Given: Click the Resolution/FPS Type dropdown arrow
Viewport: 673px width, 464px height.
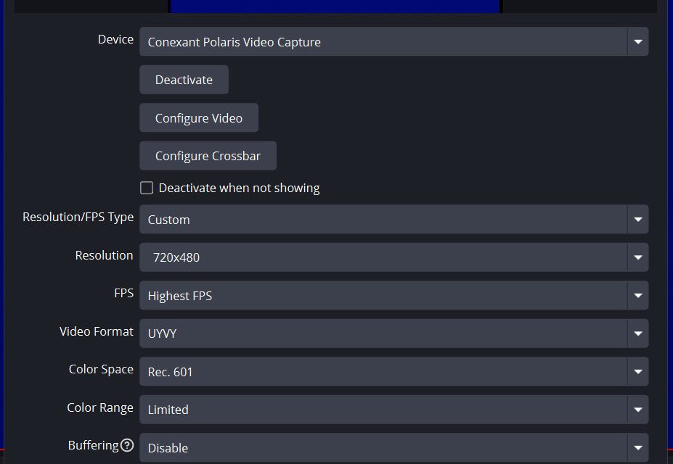Looking at the screenshot, I should coord(637,220).
